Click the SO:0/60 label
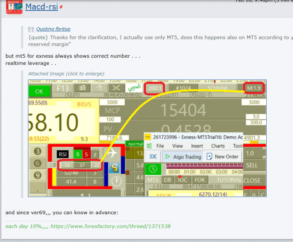 tap(218, 88)
